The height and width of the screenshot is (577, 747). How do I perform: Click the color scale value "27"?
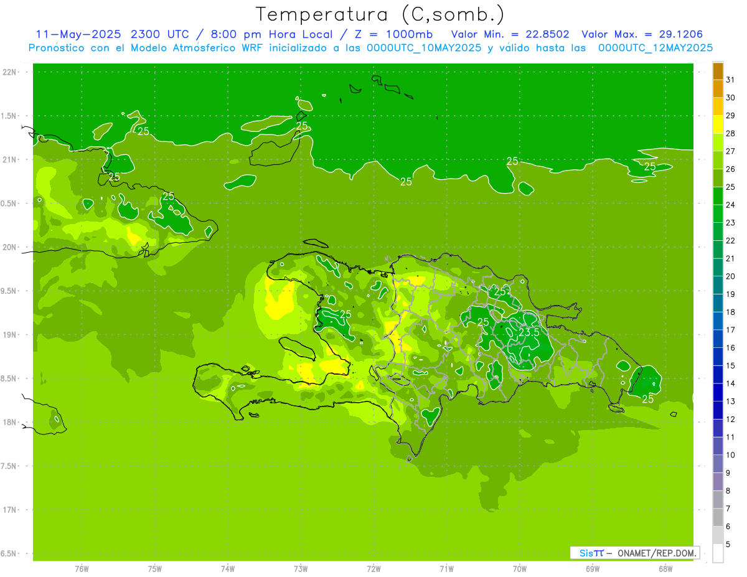[730, 151]
